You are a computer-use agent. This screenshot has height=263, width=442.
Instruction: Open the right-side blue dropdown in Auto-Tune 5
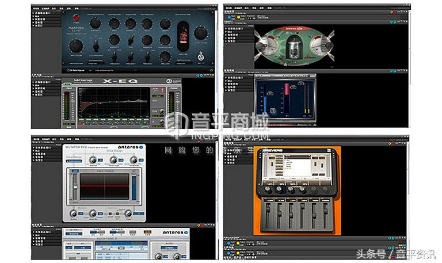(169, 248)
